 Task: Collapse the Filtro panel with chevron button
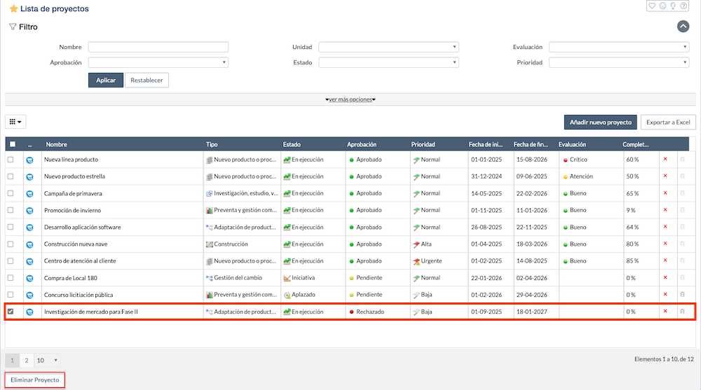(683, 27)
